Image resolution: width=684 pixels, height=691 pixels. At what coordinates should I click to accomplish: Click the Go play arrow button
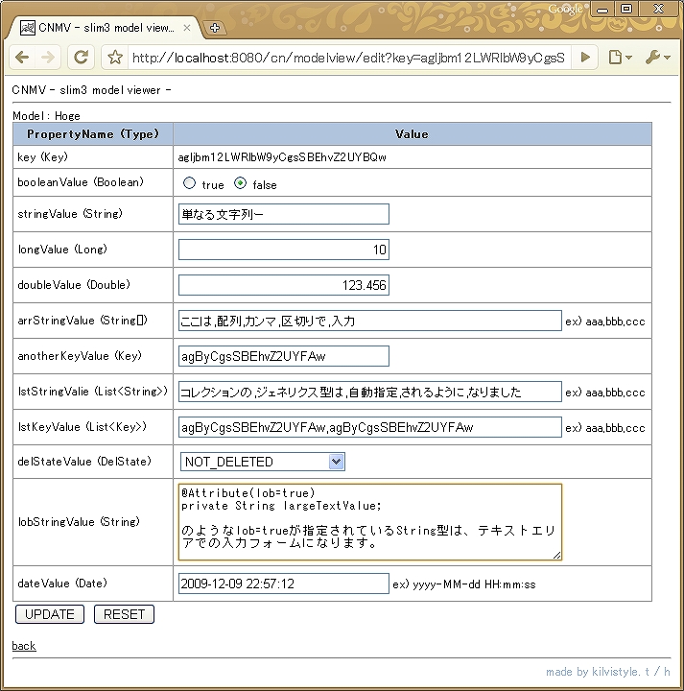[585, 58]
